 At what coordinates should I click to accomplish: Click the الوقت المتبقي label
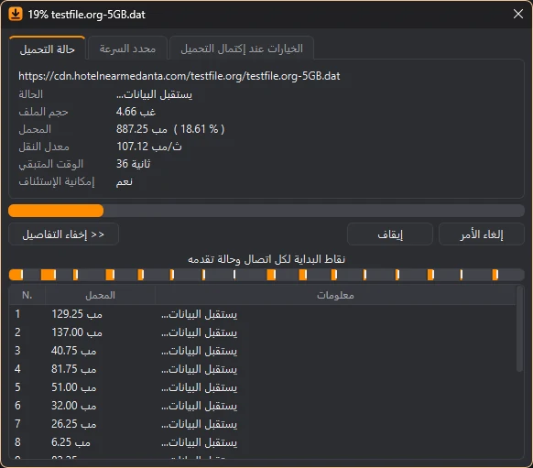51,164
